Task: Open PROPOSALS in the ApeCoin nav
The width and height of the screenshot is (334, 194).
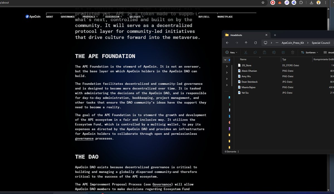Action: [90, 17]
